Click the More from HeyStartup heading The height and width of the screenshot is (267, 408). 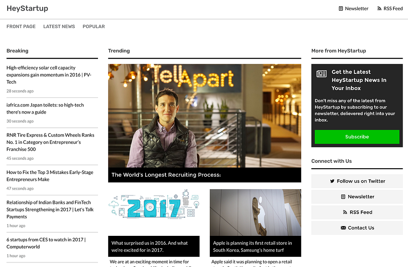[339, 51]
